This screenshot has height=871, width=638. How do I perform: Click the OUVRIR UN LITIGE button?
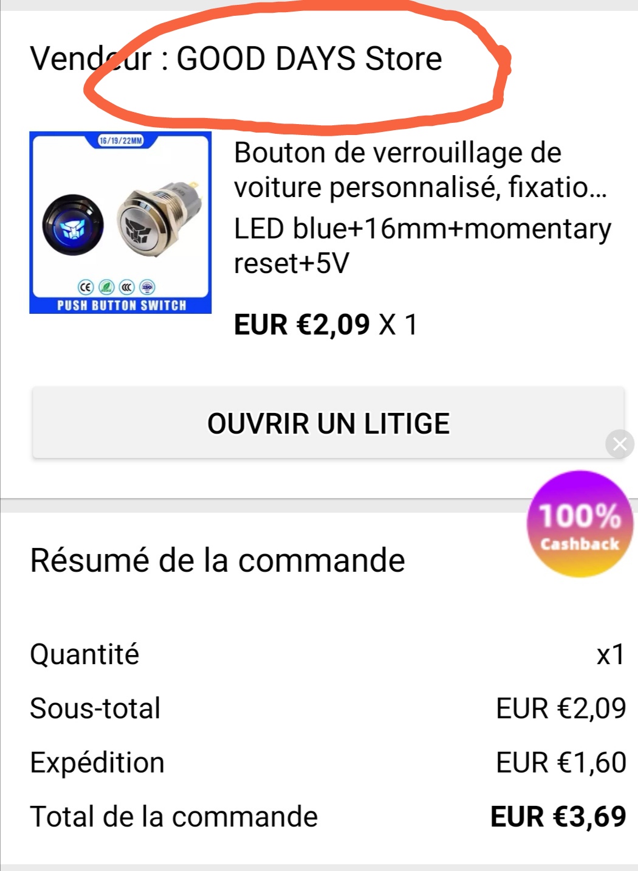click(x=328, y=423)
